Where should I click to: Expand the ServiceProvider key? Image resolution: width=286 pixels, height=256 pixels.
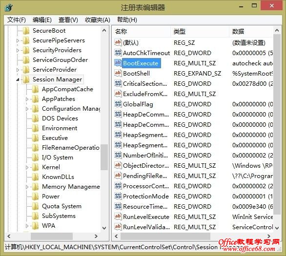(x=18, y=70)
